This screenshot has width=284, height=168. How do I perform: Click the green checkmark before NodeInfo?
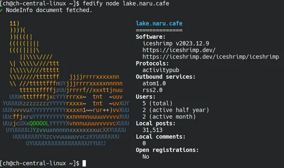[1, 10]
